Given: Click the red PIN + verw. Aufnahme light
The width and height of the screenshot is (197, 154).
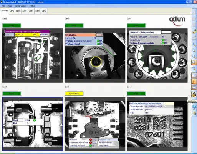Looking at the screenshot, I should pos(91,142).
